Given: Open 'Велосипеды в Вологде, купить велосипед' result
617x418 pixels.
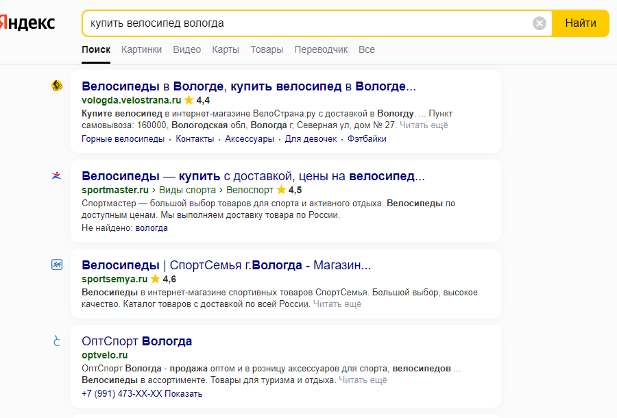Looking at the screenshot, I should (249, 86).
